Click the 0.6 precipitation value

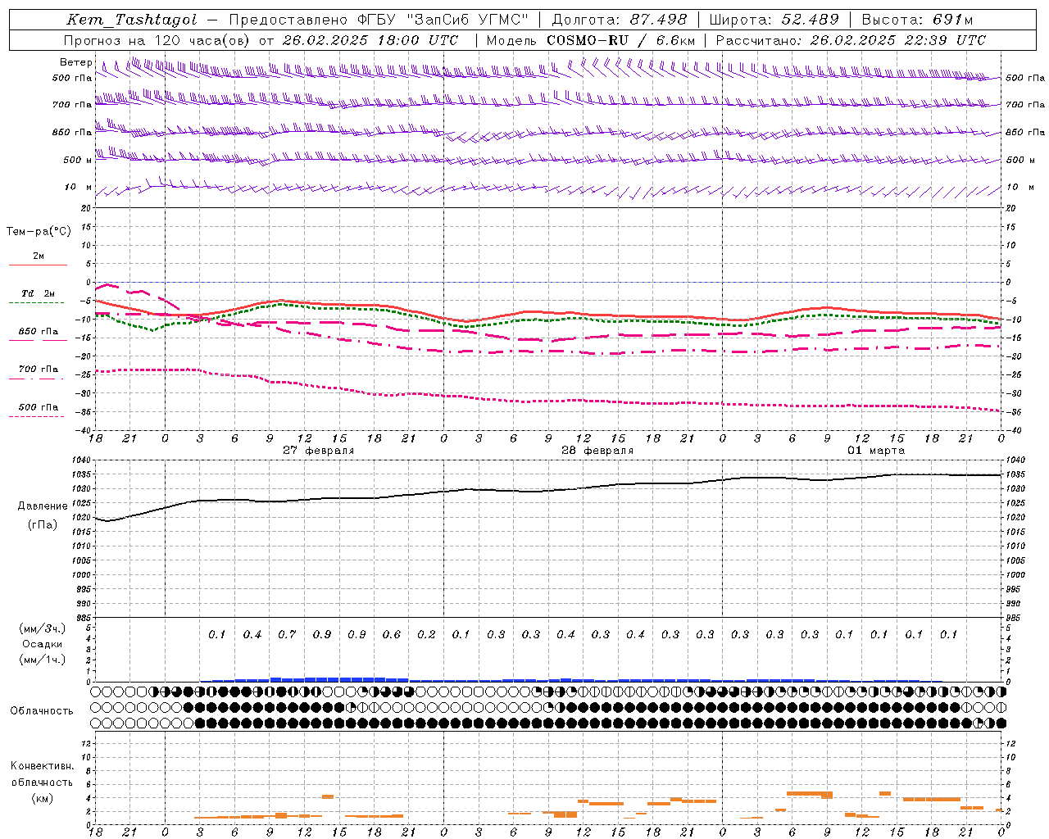(x=392, y=635)
